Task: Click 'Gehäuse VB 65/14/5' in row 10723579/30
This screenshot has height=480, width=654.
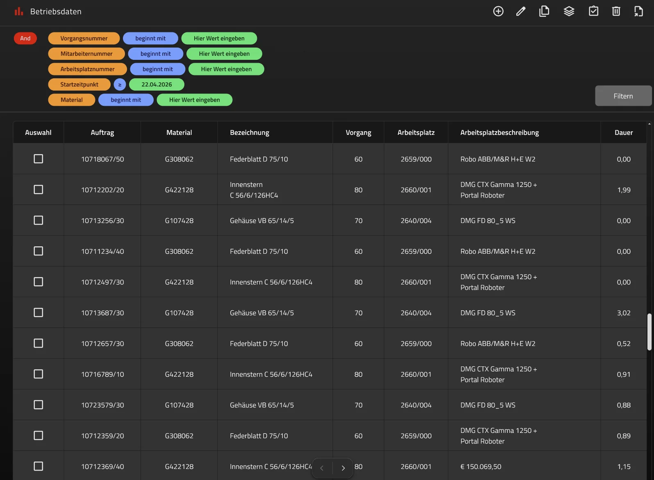Action: 262,405
